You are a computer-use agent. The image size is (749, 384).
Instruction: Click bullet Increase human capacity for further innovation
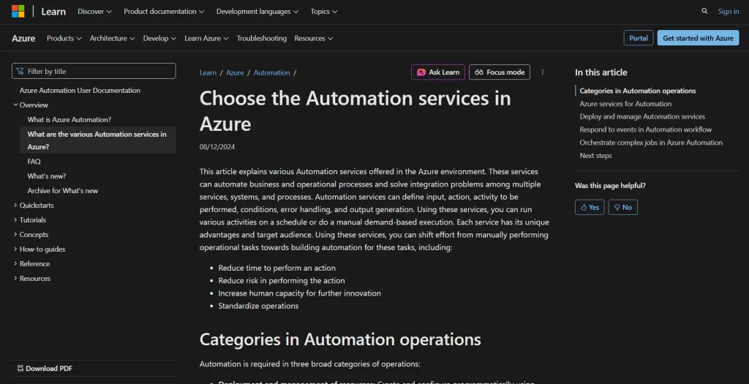click(x=299, y=293)
